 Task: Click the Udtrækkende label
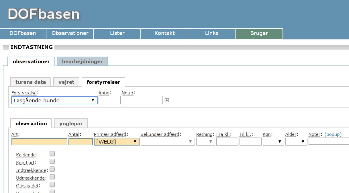30,178
